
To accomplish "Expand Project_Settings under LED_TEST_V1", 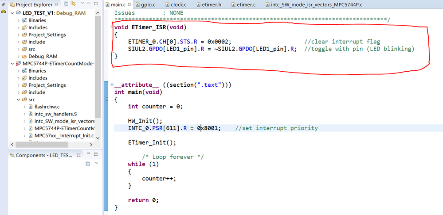I will pyautogui.click(x=18, y=35).
